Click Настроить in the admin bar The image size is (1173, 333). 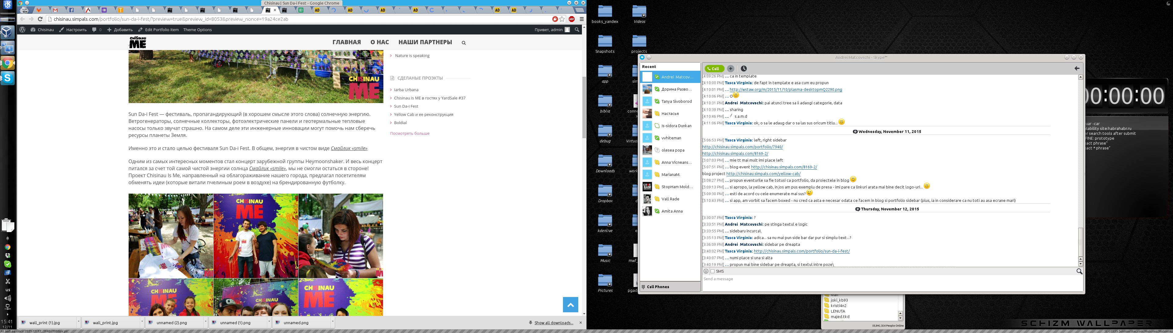point(73,30)
